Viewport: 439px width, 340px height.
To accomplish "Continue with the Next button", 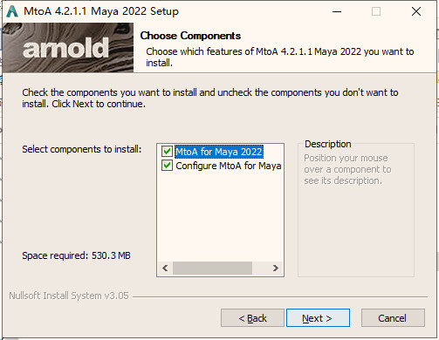I will [x=318, y=318].
